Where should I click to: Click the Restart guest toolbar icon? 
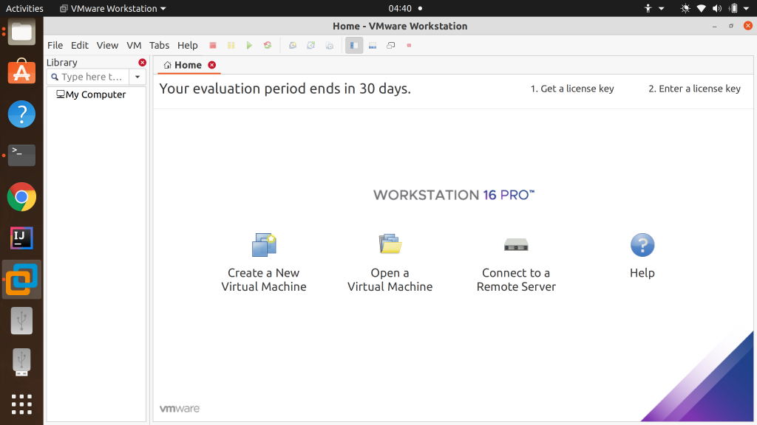tap(268, 46)
